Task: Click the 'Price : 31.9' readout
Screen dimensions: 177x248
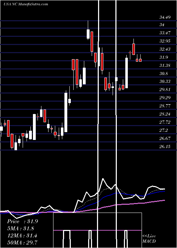Action: (x=22, y=221)
